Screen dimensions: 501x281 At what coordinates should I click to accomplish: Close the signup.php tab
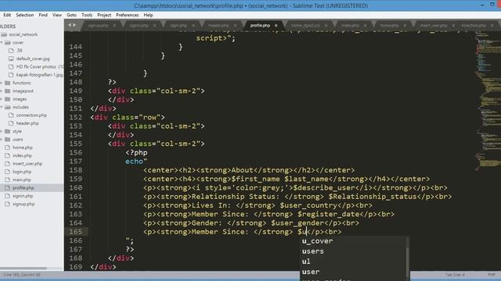(114, 26)
